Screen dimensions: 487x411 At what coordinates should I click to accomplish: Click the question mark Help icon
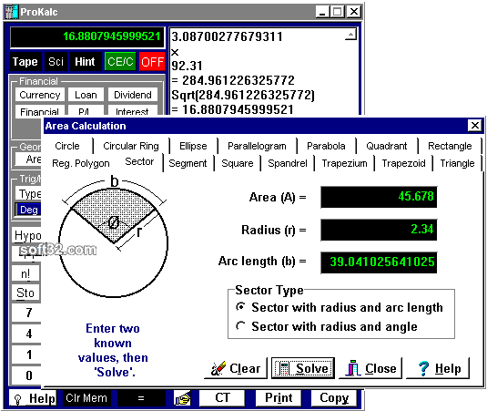[x=423, y=369]
